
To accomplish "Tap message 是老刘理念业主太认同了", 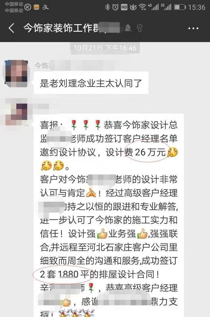I will coord(91,83).
